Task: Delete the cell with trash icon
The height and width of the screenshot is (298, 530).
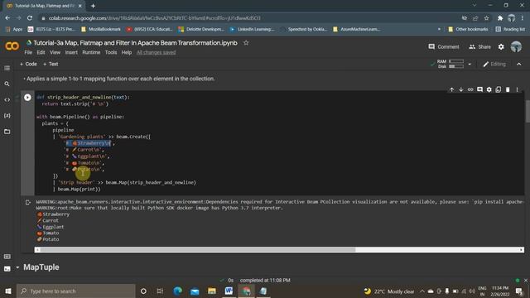Action: pos(508,89)
